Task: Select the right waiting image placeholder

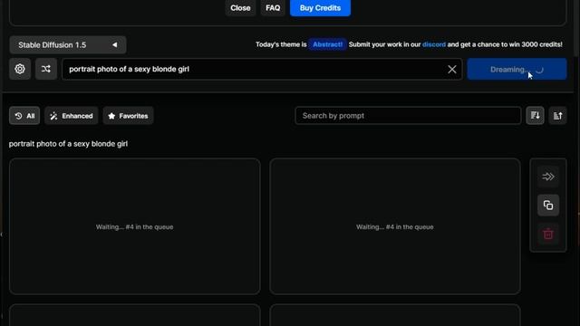Action: (395, 226)
